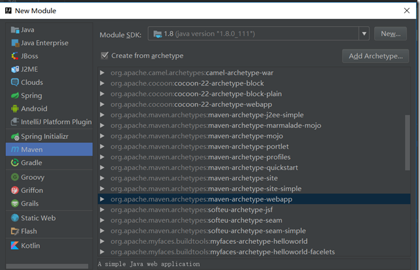Click the Add Archetype... button
420x270 pixels.
[376, 56]
